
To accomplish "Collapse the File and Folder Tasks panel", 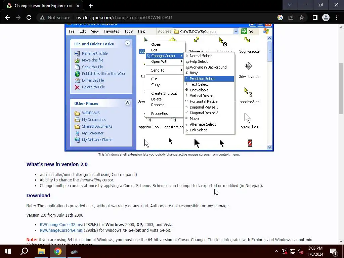I will tap(127, 43).
